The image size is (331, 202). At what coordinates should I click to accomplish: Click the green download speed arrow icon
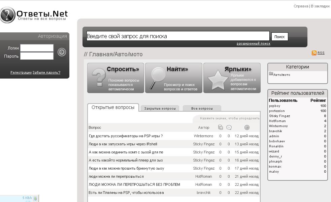pos(35,198)
